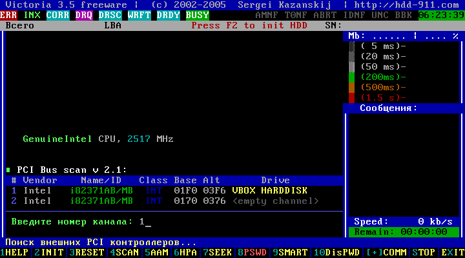
Task: Click the red 8PSWD item
Action: tap(253, 253)
